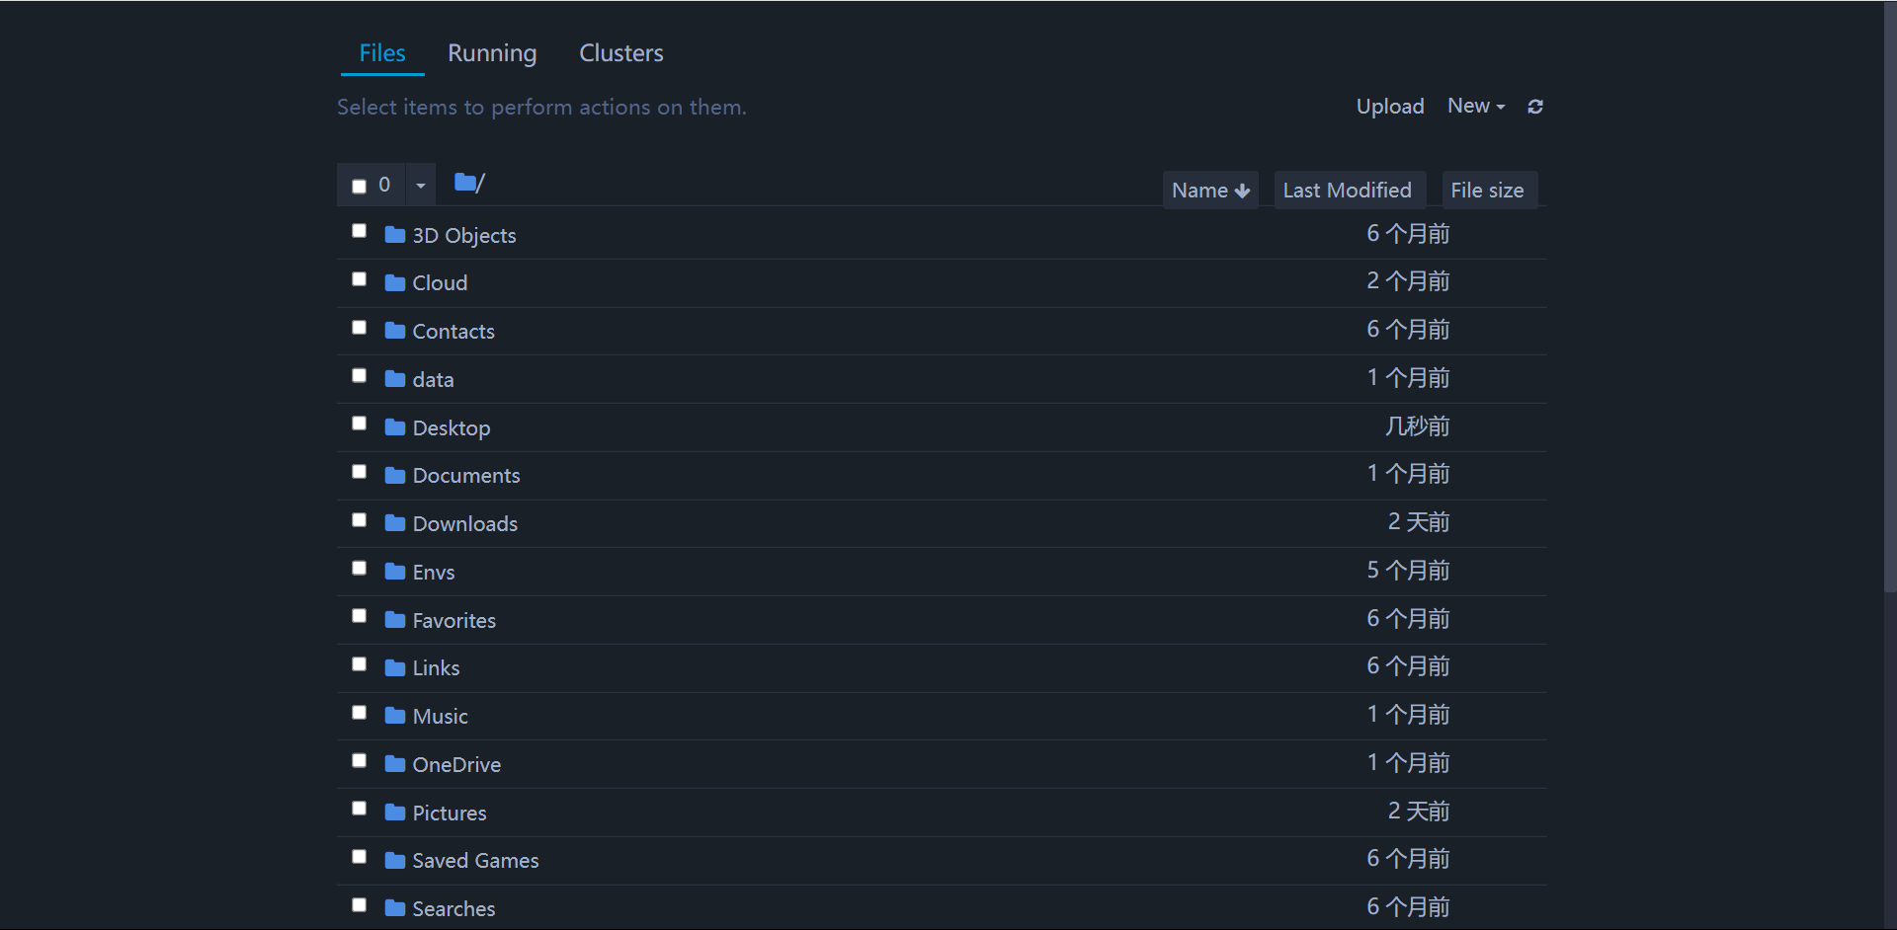Open the OneDrive folder link

[x=456, y=764]
